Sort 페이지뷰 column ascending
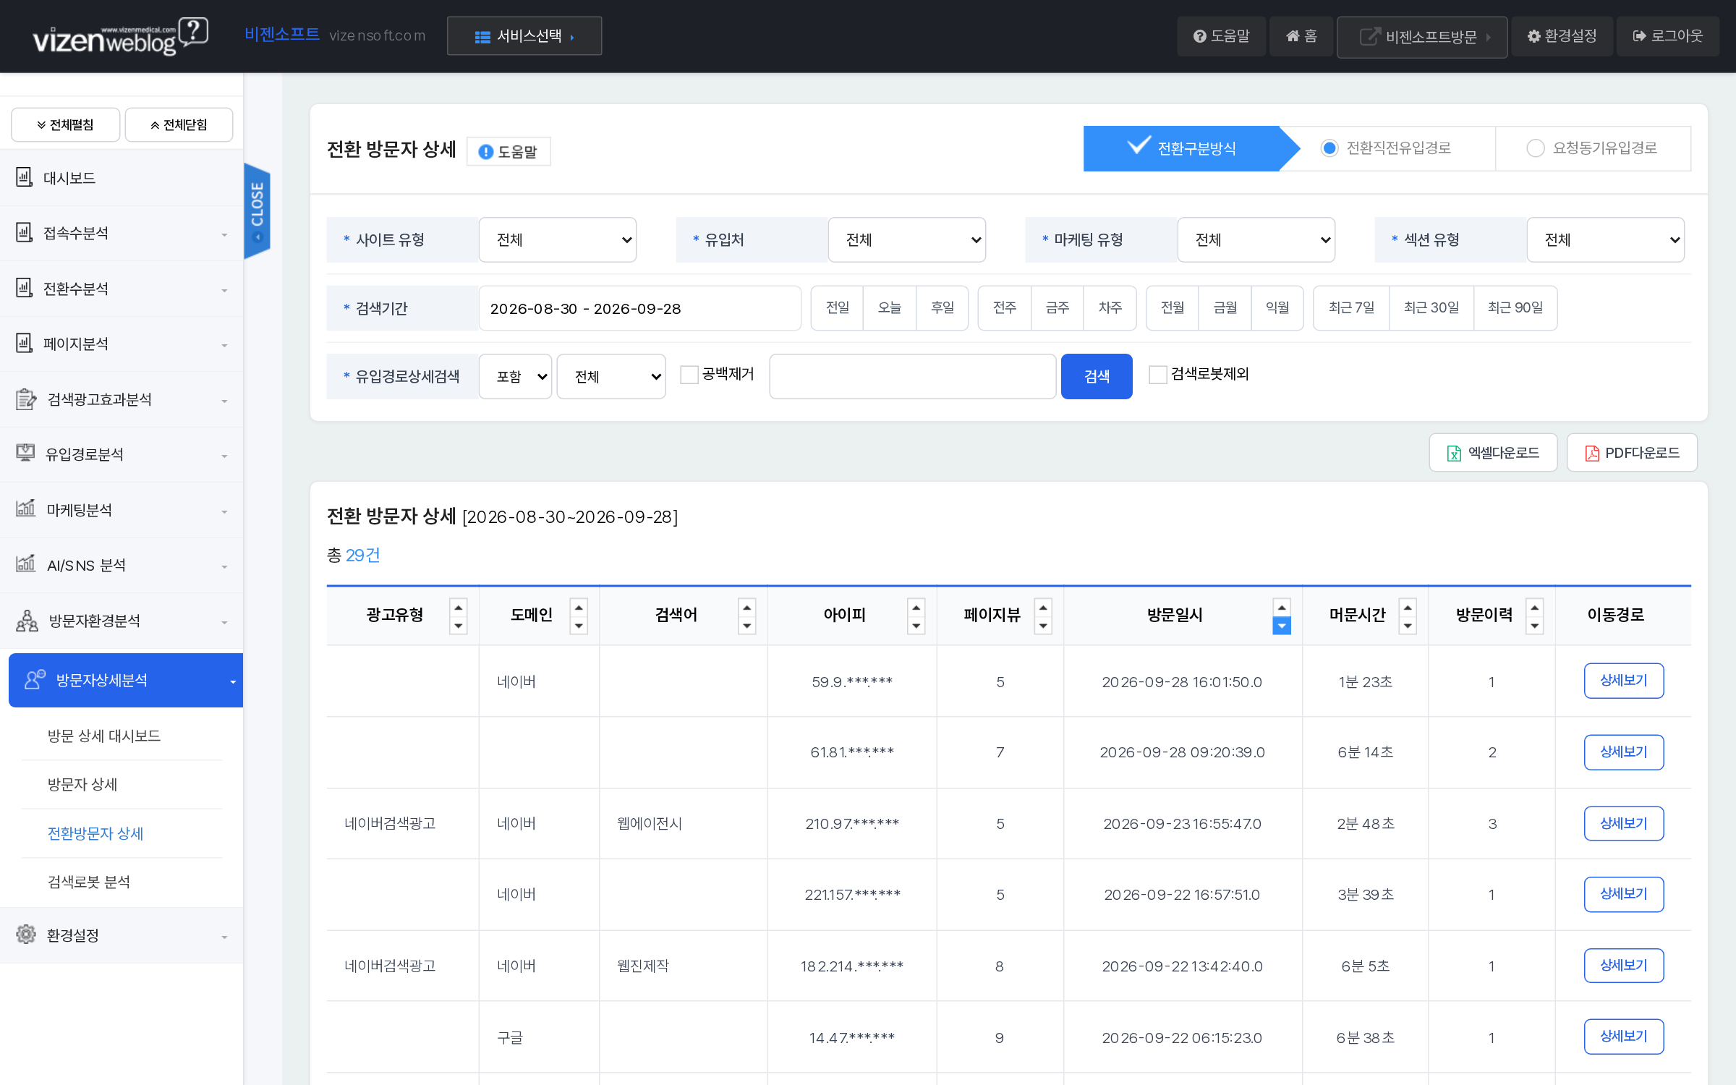This screenshot has width=1736, height=1085. (1043, 607)
